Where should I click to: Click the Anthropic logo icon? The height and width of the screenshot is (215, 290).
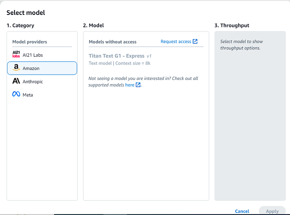pos(16,81)
